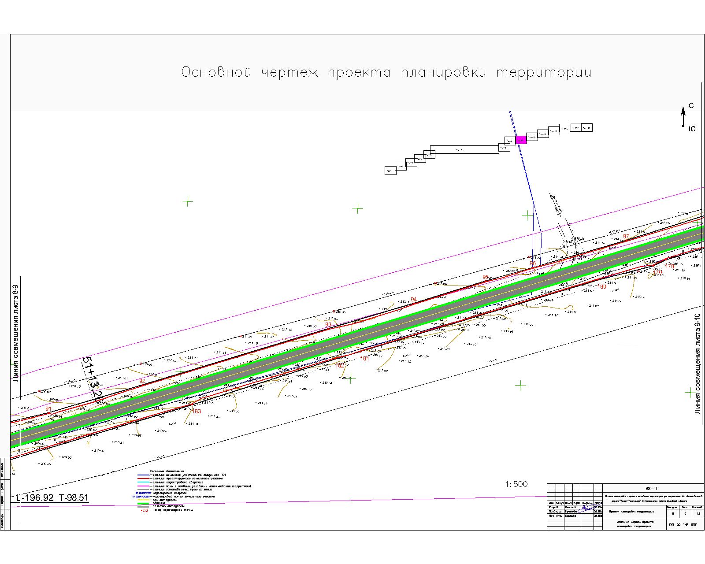Screen dimensions: 705x564
Task: Click the station label '51+13.26'
Action: pyautogui.click(x=93, y=380)
